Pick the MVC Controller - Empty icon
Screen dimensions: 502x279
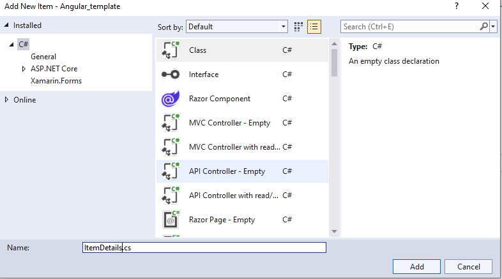tap(171, 123)
